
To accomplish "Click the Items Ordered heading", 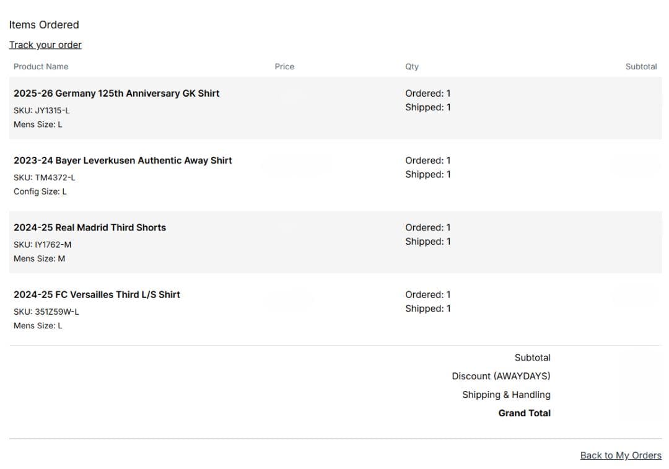I will pyautogui.click(x=44, y=25).
